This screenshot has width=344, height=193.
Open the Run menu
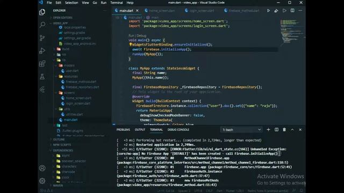104,3
